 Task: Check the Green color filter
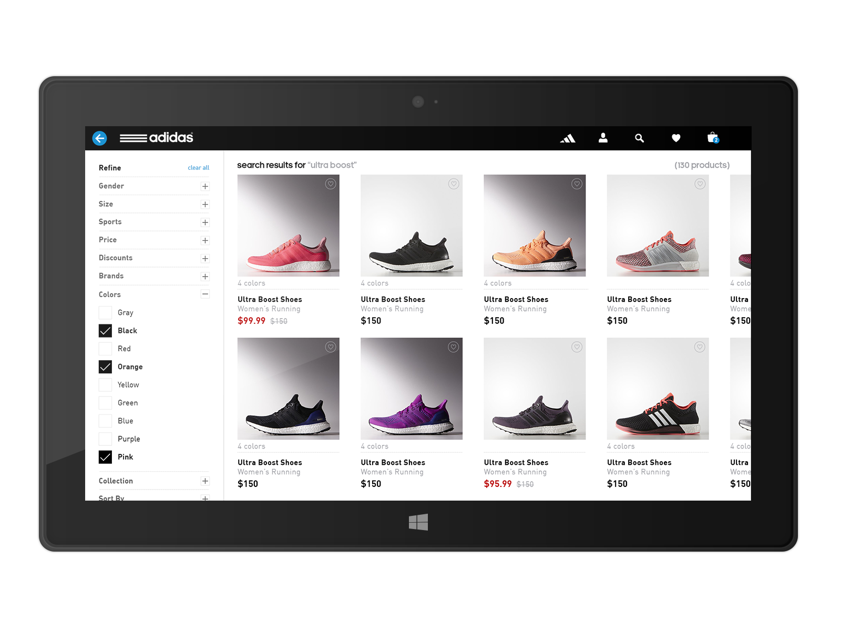pyautogui.click(x=105, y=403)
